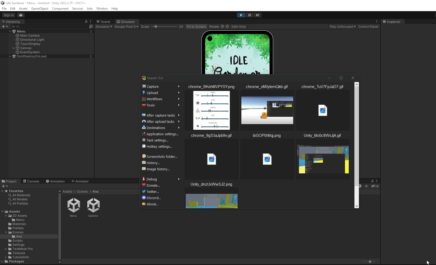Start Play mode in Unity

[x=241, y=15]
